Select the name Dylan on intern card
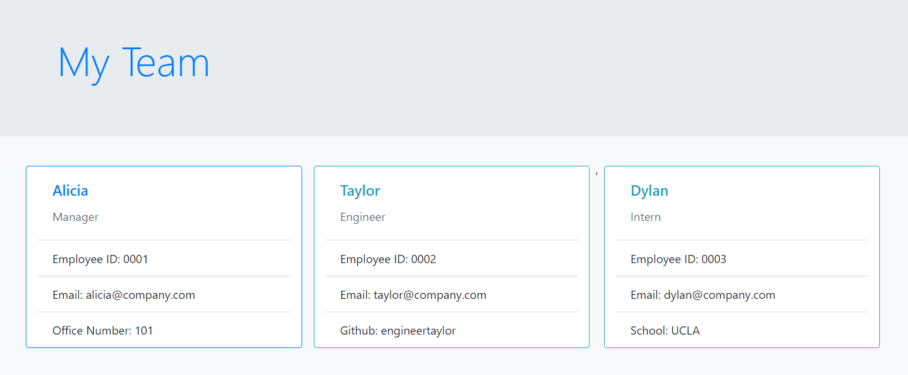Image resolution: width=908 pixels, height=375 pixels. pyautogui.click(x=649, y=190)
